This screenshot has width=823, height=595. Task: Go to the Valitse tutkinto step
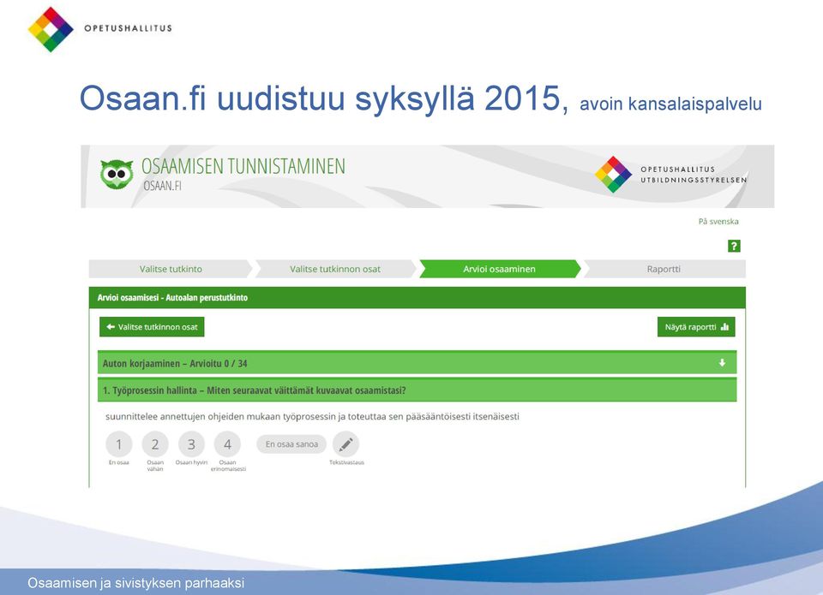coord(171,269)
